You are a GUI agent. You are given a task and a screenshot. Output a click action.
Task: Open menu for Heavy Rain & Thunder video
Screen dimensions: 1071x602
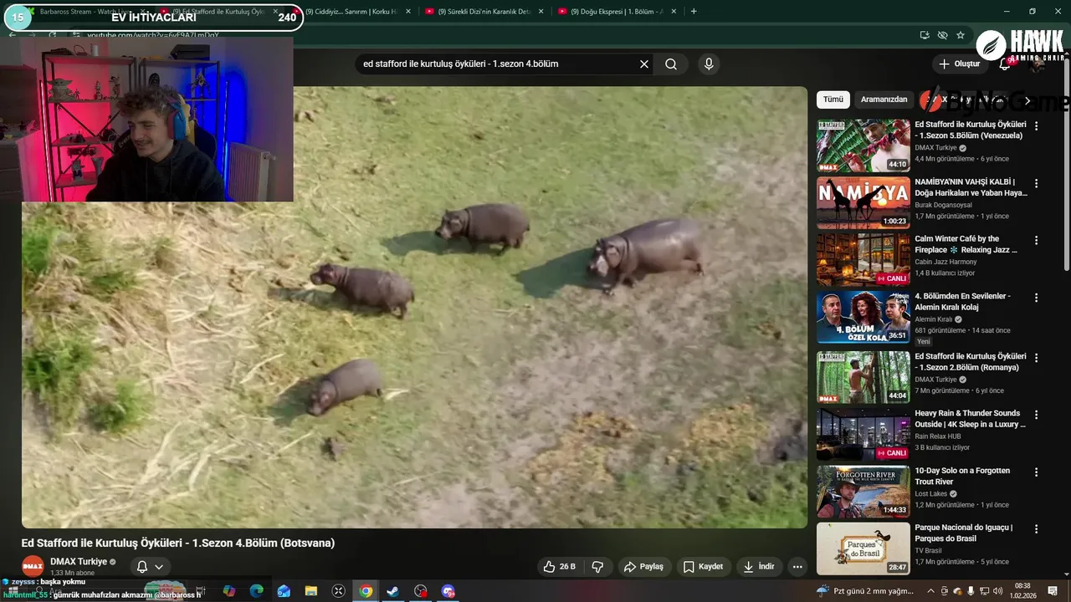point(1036,415)
